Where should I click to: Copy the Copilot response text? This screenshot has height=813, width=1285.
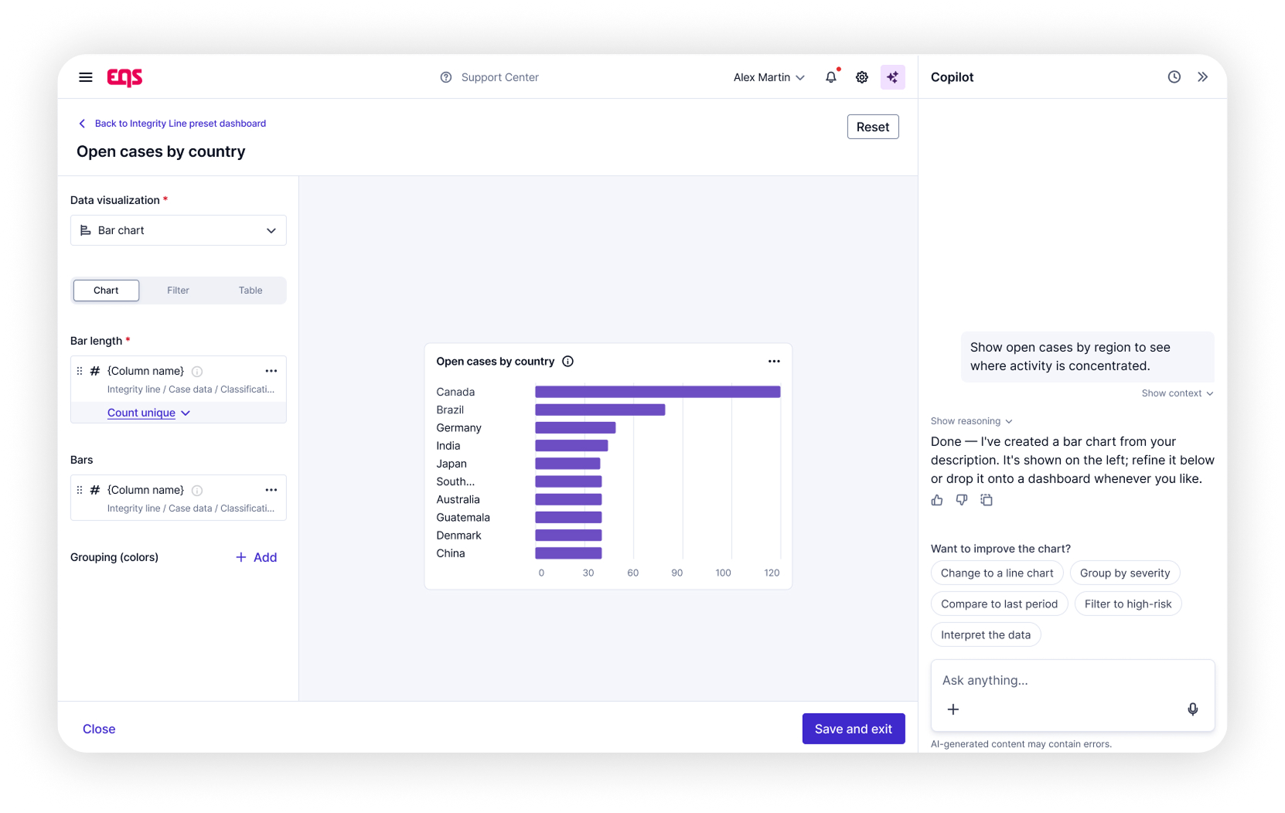coord(987,500)
